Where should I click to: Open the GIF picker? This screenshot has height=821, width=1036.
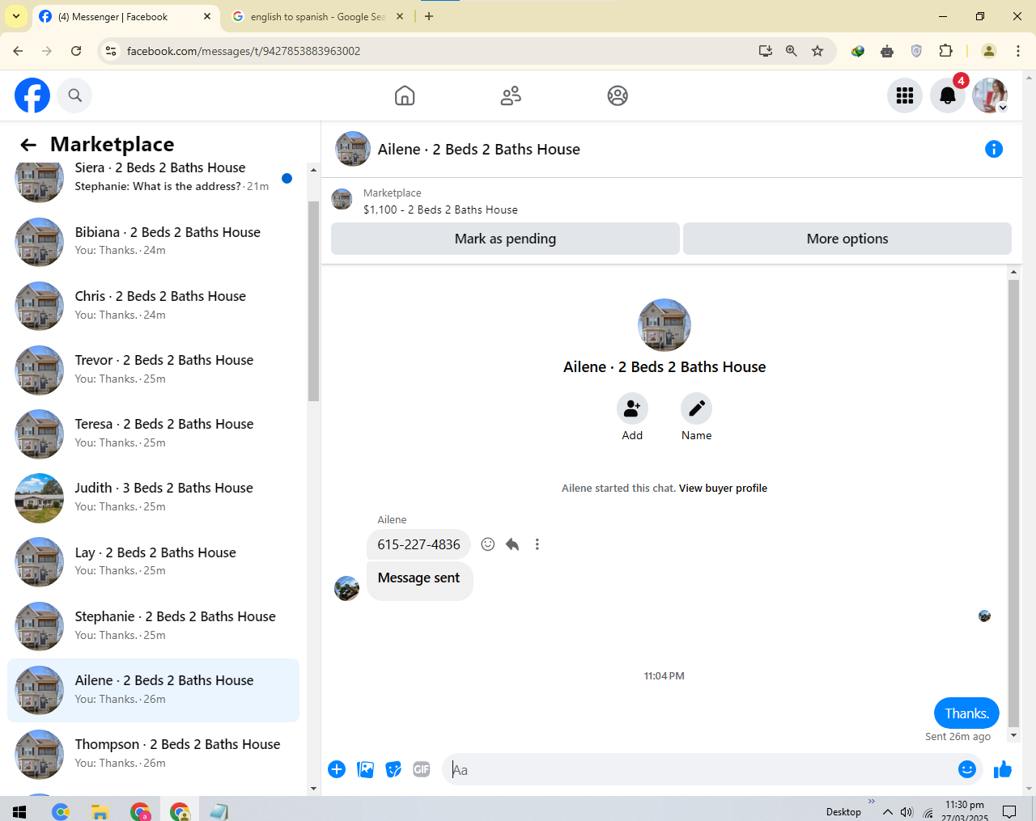click(422, 769)
